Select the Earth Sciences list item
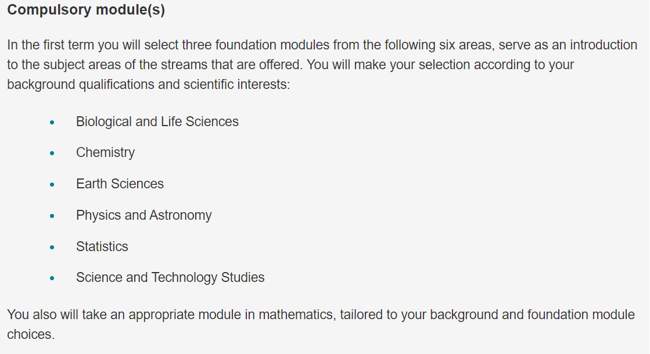The image size is (650, 354). [120, 184]
